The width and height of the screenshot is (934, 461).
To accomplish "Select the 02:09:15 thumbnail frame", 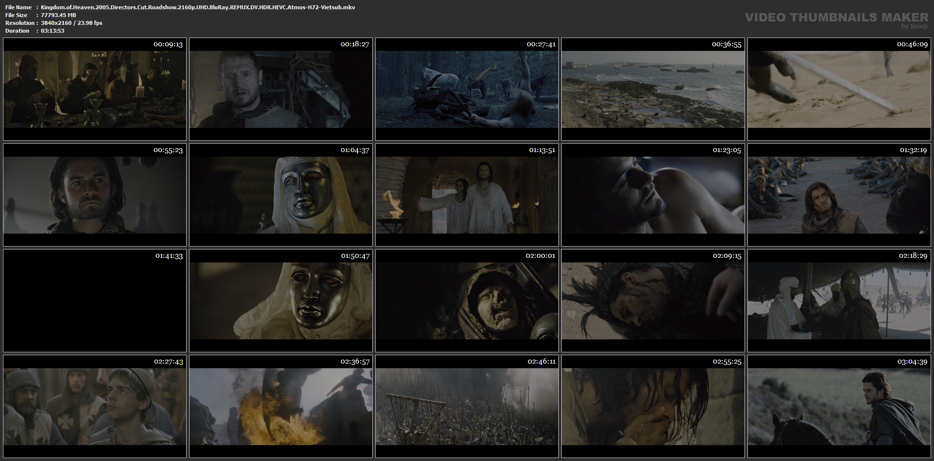I will coord(653,301).
